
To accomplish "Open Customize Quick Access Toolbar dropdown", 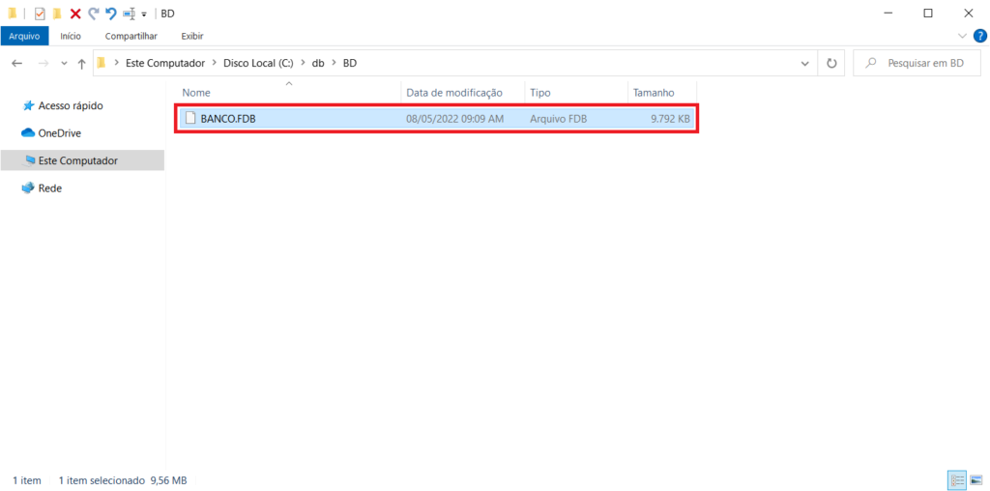I will coord(144,14).
